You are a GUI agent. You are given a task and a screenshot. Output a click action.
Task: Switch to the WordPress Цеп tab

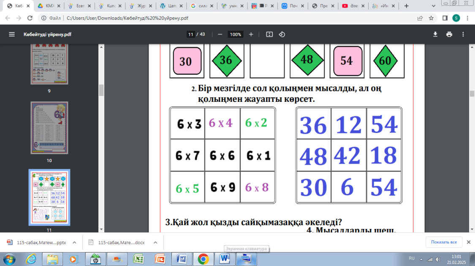(x=171, y=6)
